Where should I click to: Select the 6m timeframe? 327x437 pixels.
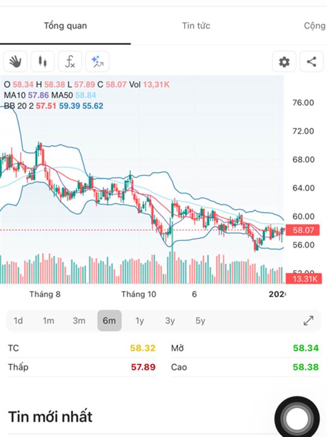(x=109, y=321)
